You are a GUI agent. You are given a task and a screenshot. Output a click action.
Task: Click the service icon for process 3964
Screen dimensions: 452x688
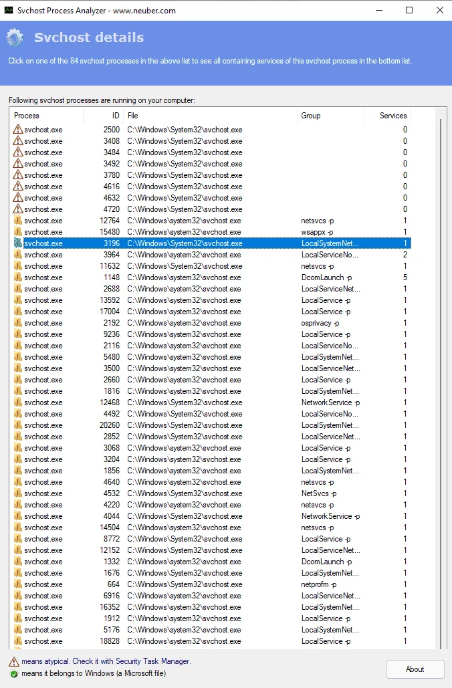[17, 255]
